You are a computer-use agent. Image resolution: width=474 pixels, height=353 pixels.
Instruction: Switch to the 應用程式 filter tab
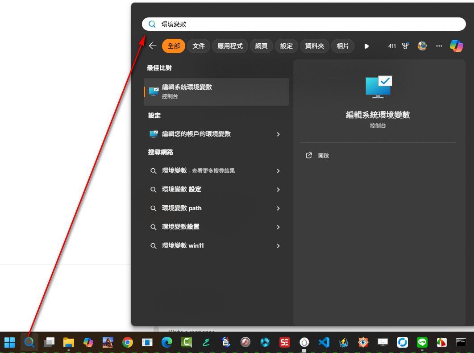230,46
